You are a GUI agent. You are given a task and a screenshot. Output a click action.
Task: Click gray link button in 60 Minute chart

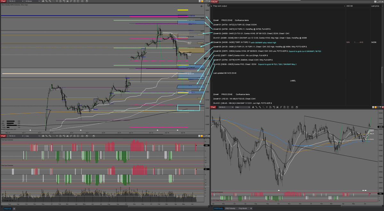[x=200, y=1]
